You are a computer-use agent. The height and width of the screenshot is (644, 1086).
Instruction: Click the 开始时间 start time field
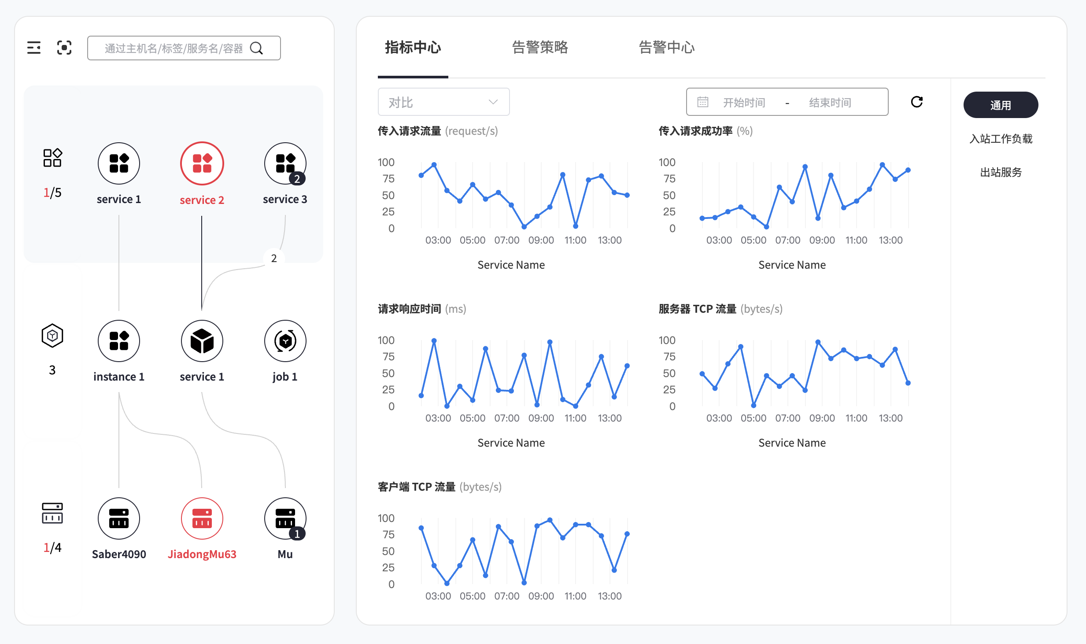coord(744,103)
